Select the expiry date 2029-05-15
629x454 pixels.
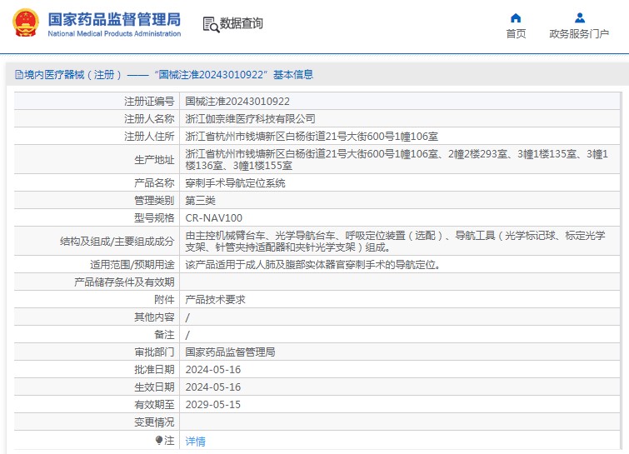coord(213,405)
